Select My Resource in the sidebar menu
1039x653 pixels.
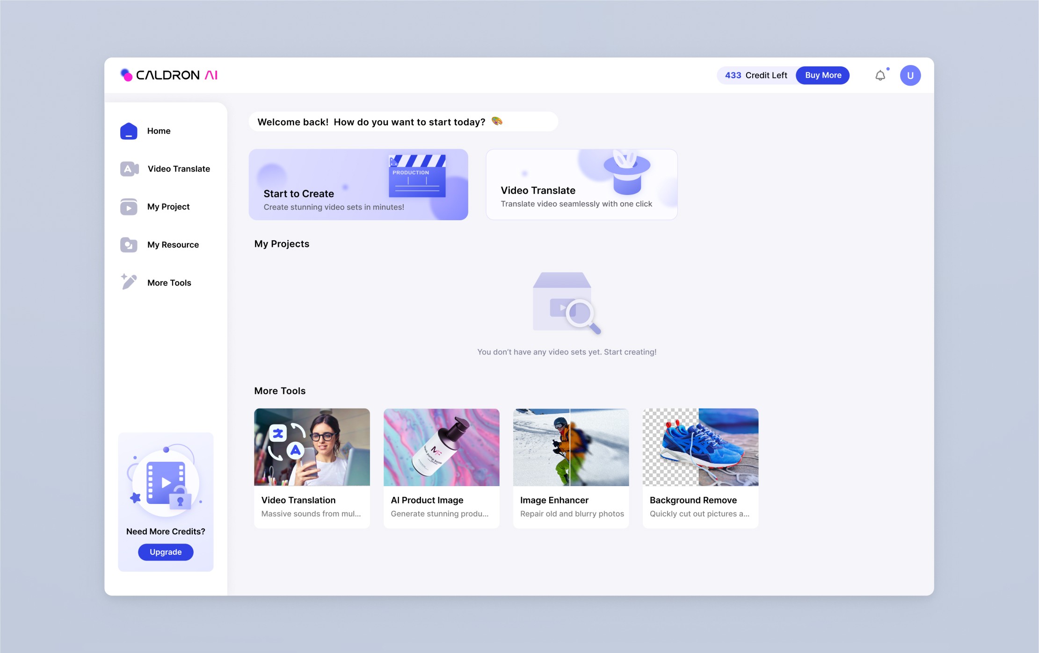(x=173, y=245)
